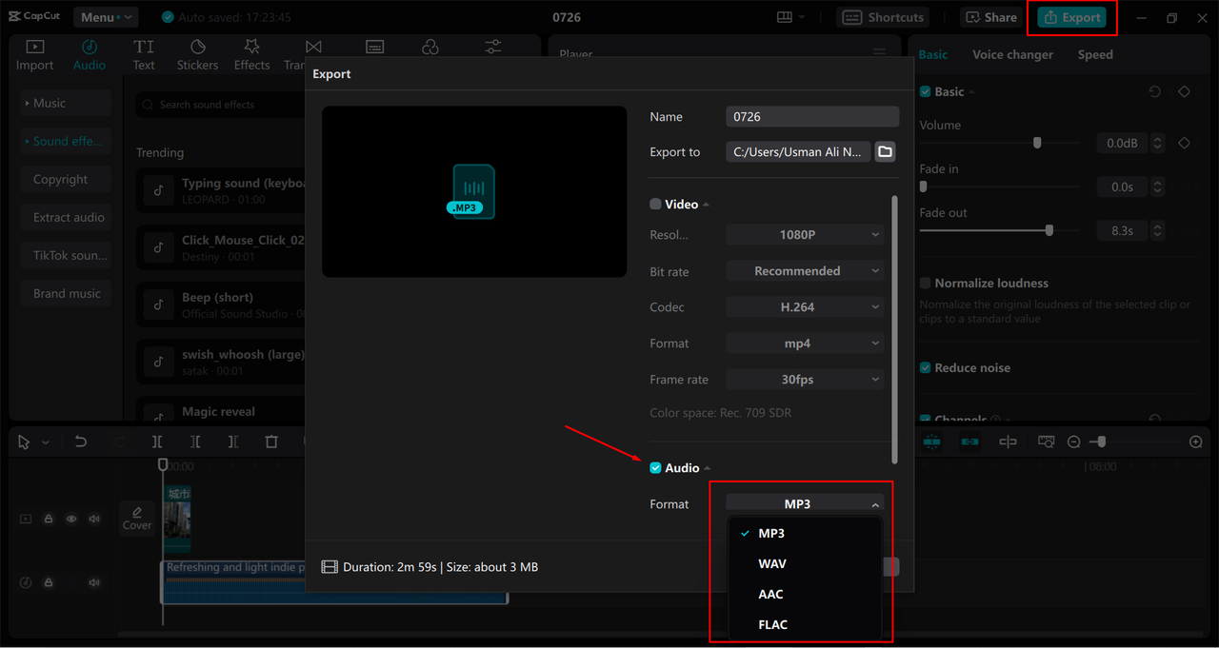Image resolution: width=1219 pixels, height=648 pixels.
Task: Open the Stickers tab
Action: point(197,55)
